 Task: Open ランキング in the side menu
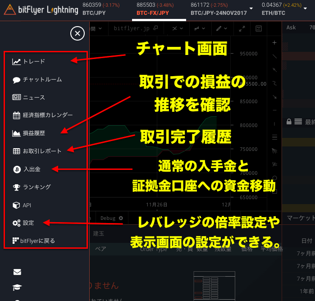click(x=32, y=187)
